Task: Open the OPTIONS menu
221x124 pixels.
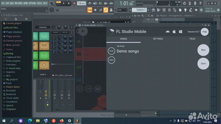Action: (x=32, y=3)
